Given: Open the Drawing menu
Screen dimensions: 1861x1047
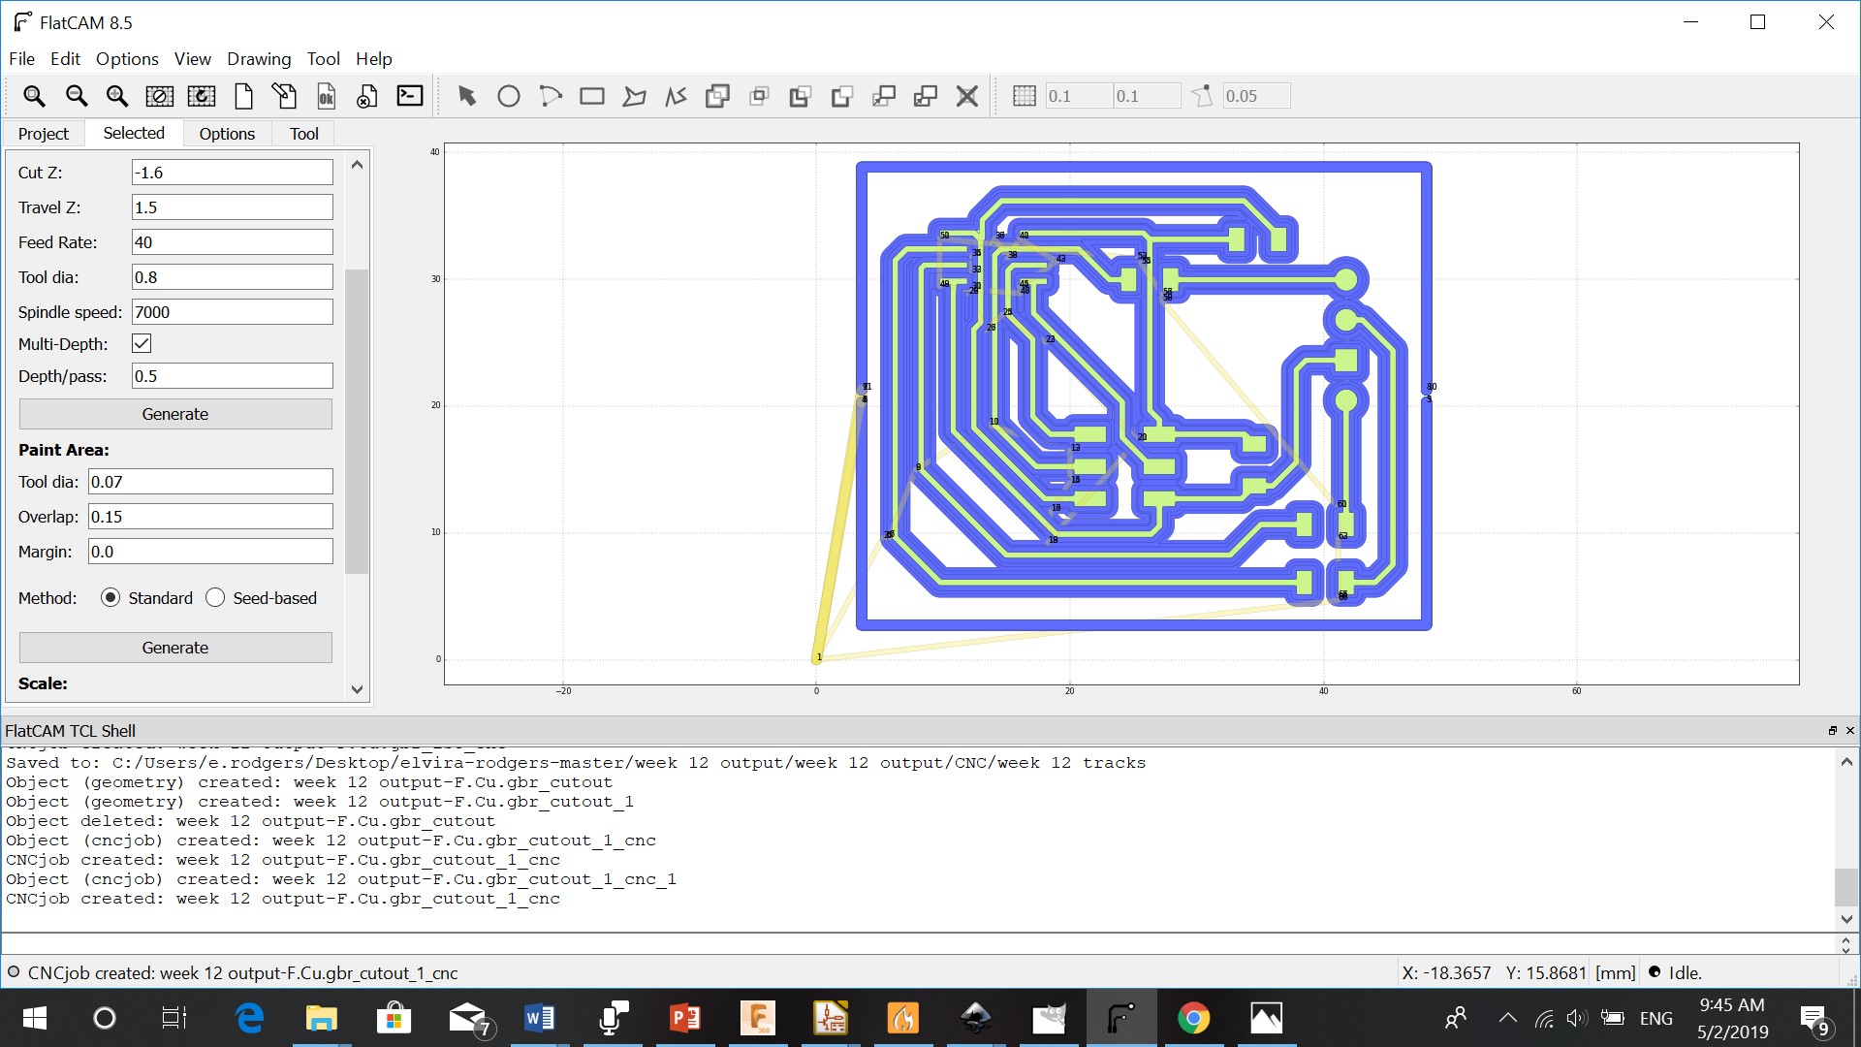Looking at the screenshot, I should 258,59.
